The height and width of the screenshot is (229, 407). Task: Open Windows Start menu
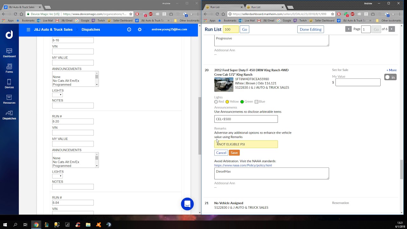(5, 225)
